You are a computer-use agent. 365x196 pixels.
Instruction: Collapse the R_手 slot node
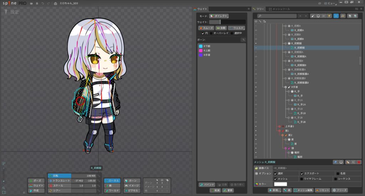[x=289, y=92]
